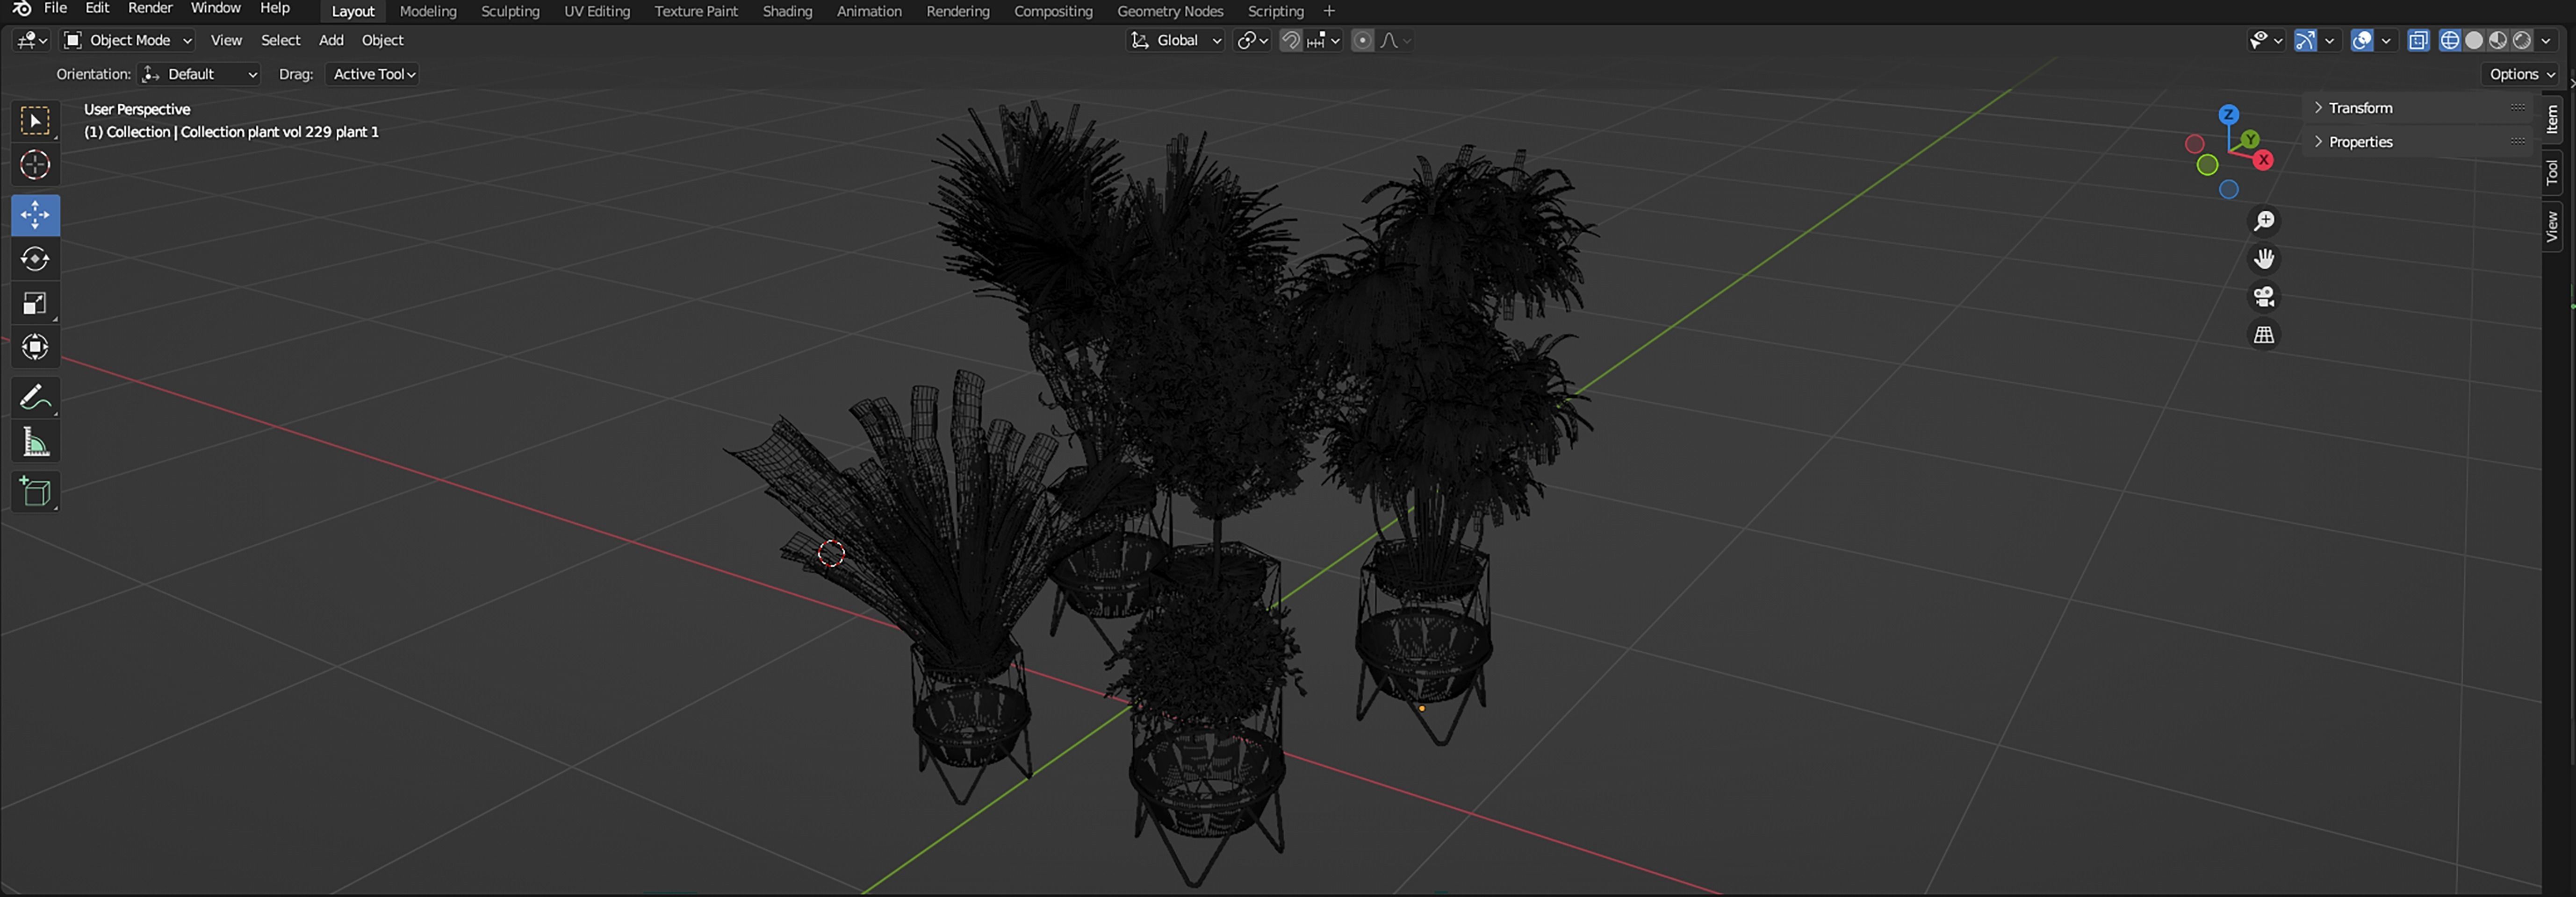Image resolution: width=2576 pixels, height=897 pixels.
Task: Switch to Material Preview shading
Action: (2498, 40)
